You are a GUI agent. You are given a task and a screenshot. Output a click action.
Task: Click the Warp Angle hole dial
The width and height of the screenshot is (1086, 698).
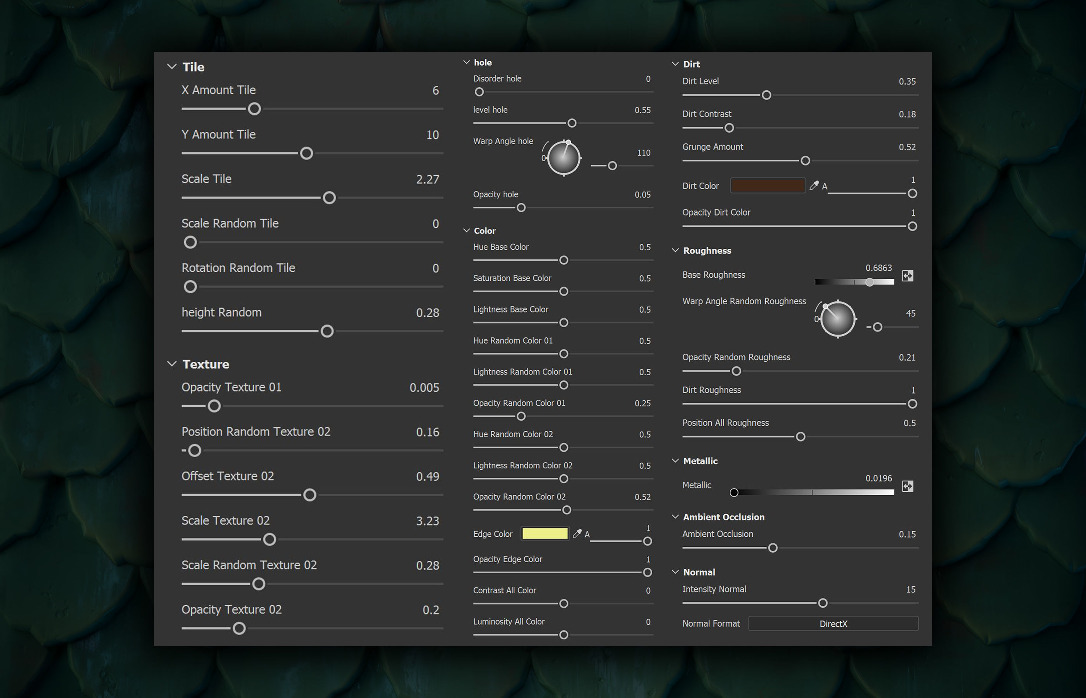(x=564, y=158)
